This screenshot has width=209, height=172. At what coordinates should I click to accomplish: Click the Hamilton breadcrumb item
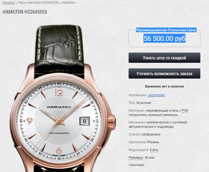pos(69,2)
